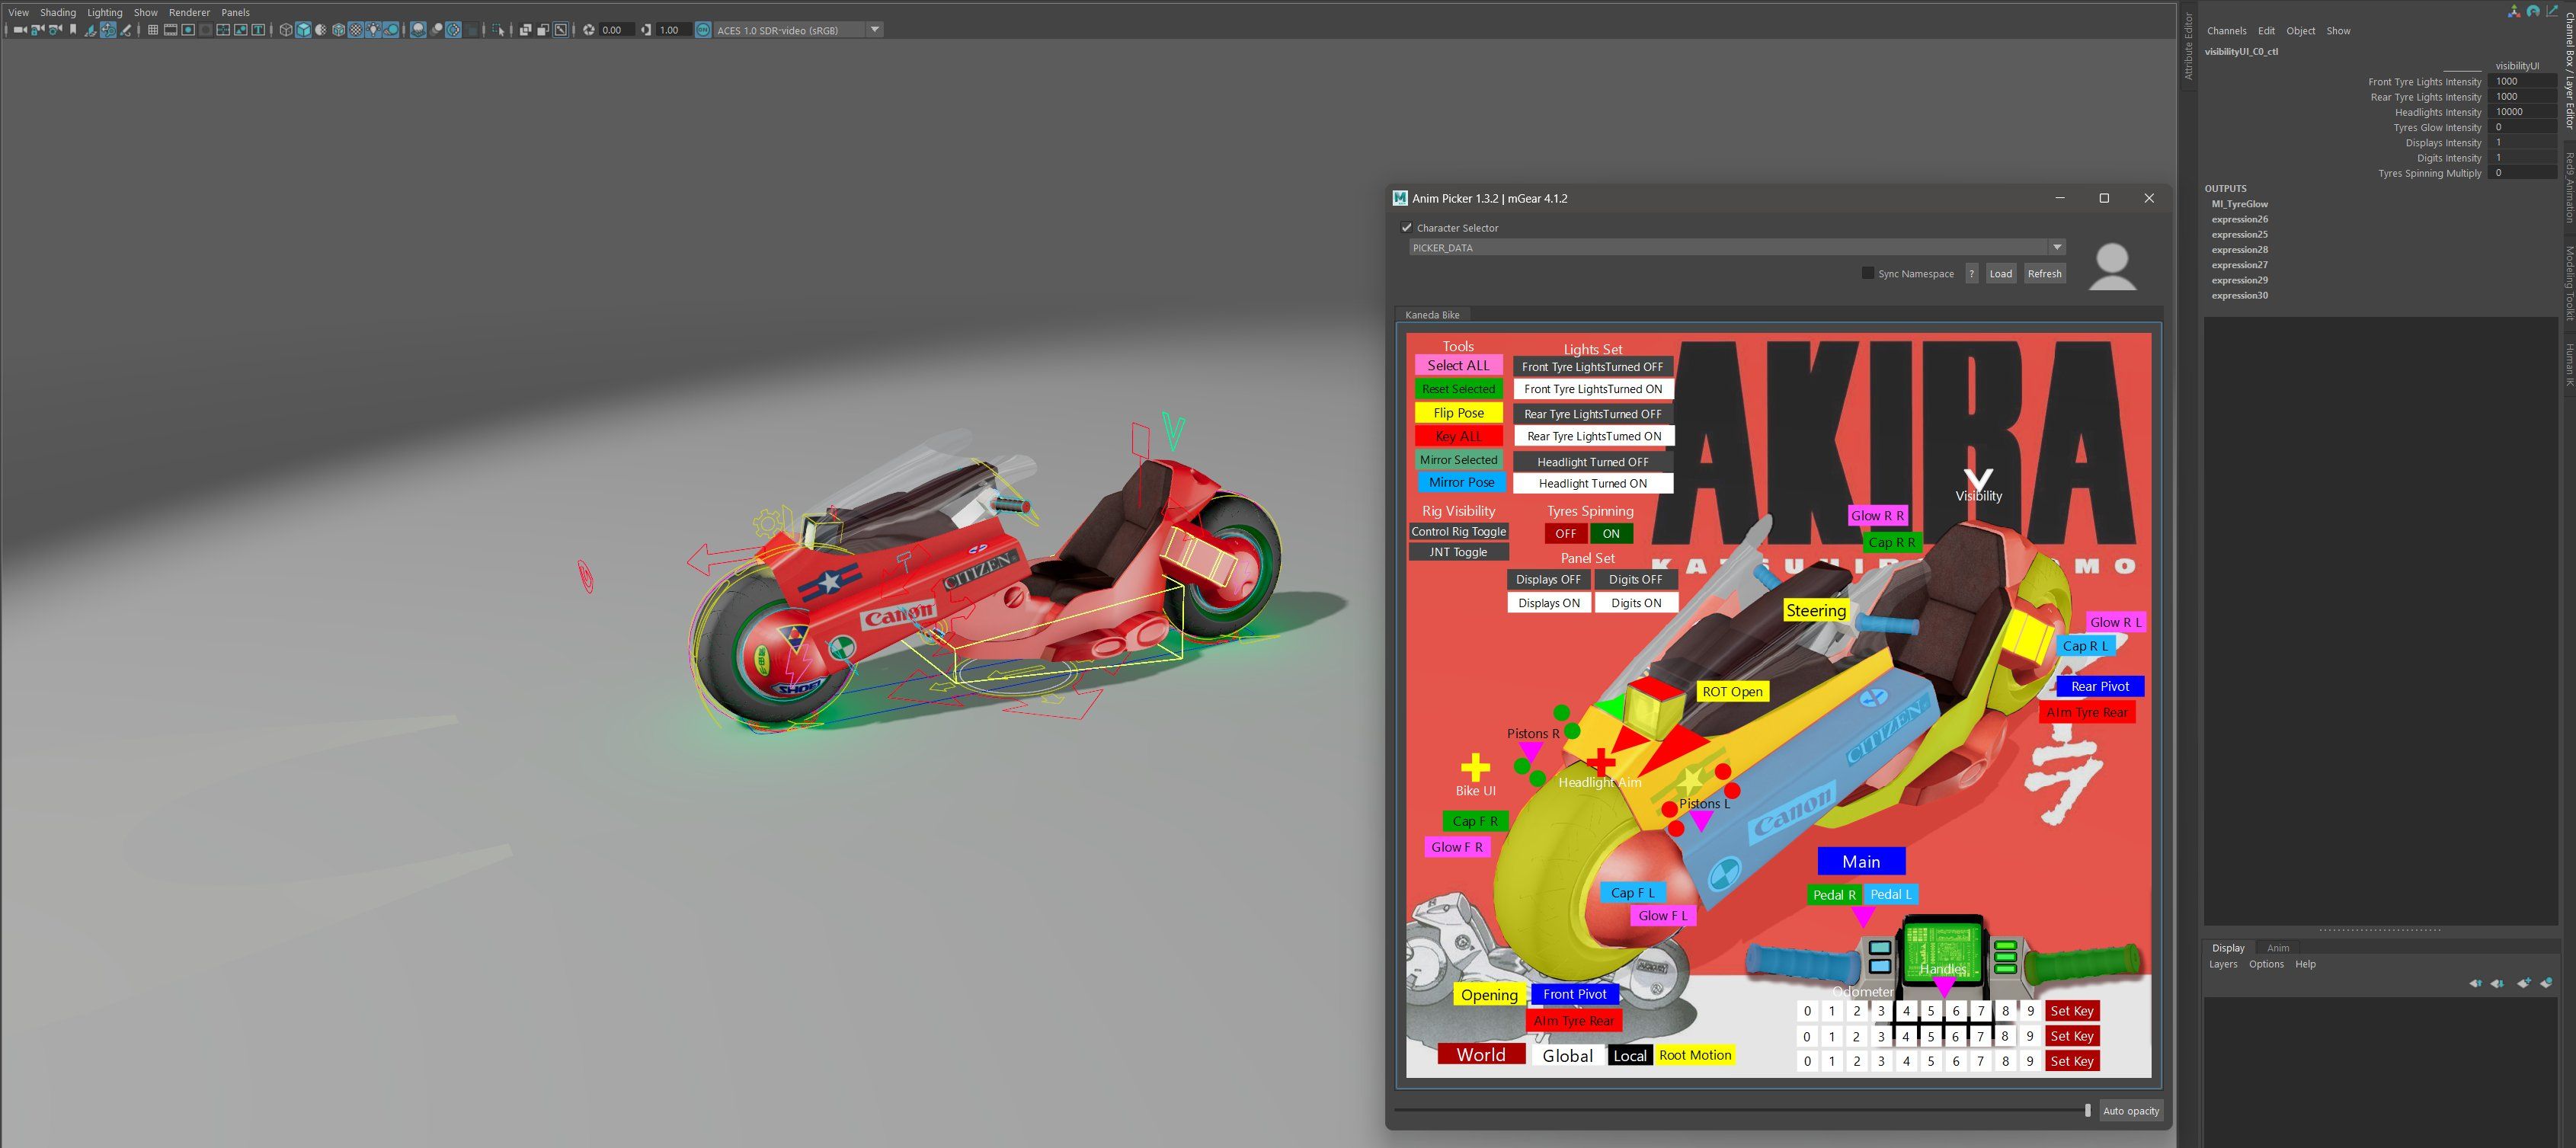Open the Shading viewport menu

(58, 13)
